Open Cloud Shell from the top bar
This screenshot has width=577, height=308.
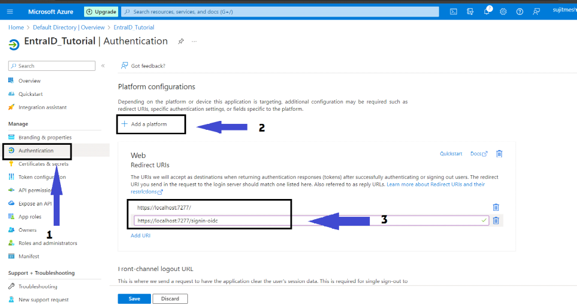tap(453, 11)
